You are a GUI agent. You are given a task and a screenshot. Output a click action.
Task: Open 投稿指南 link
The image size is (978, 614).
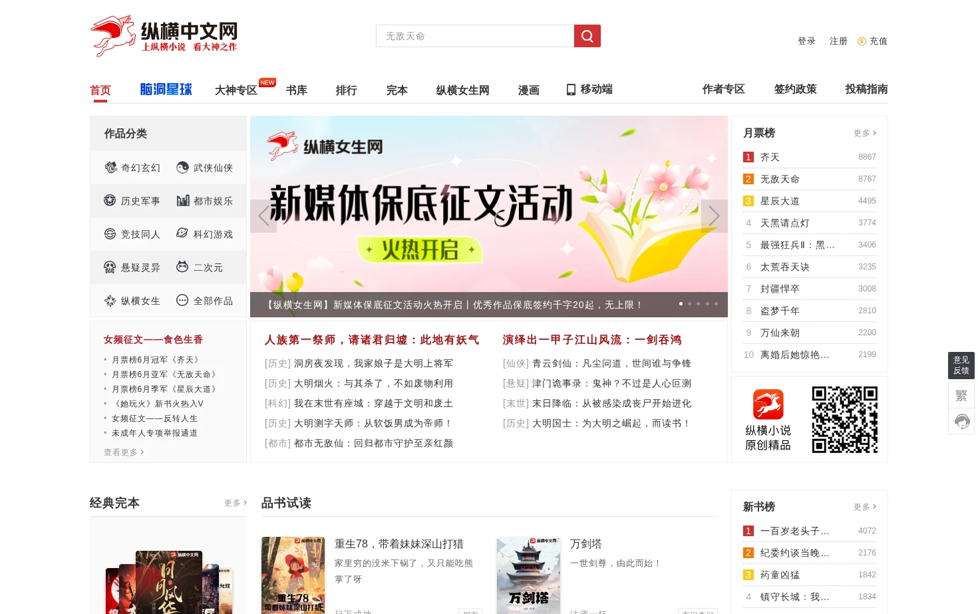(x=867, y=89)
